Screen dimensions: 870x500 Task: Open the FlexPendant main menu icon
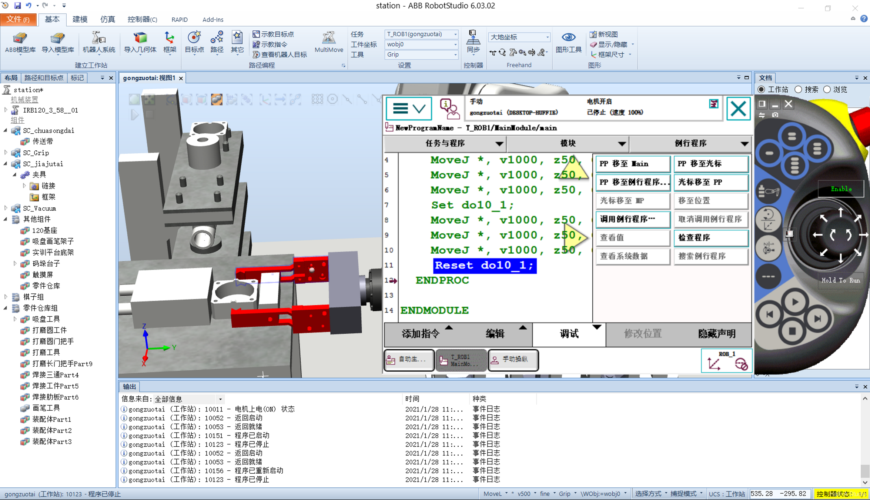pyautogui.click(x=409, y=109)
